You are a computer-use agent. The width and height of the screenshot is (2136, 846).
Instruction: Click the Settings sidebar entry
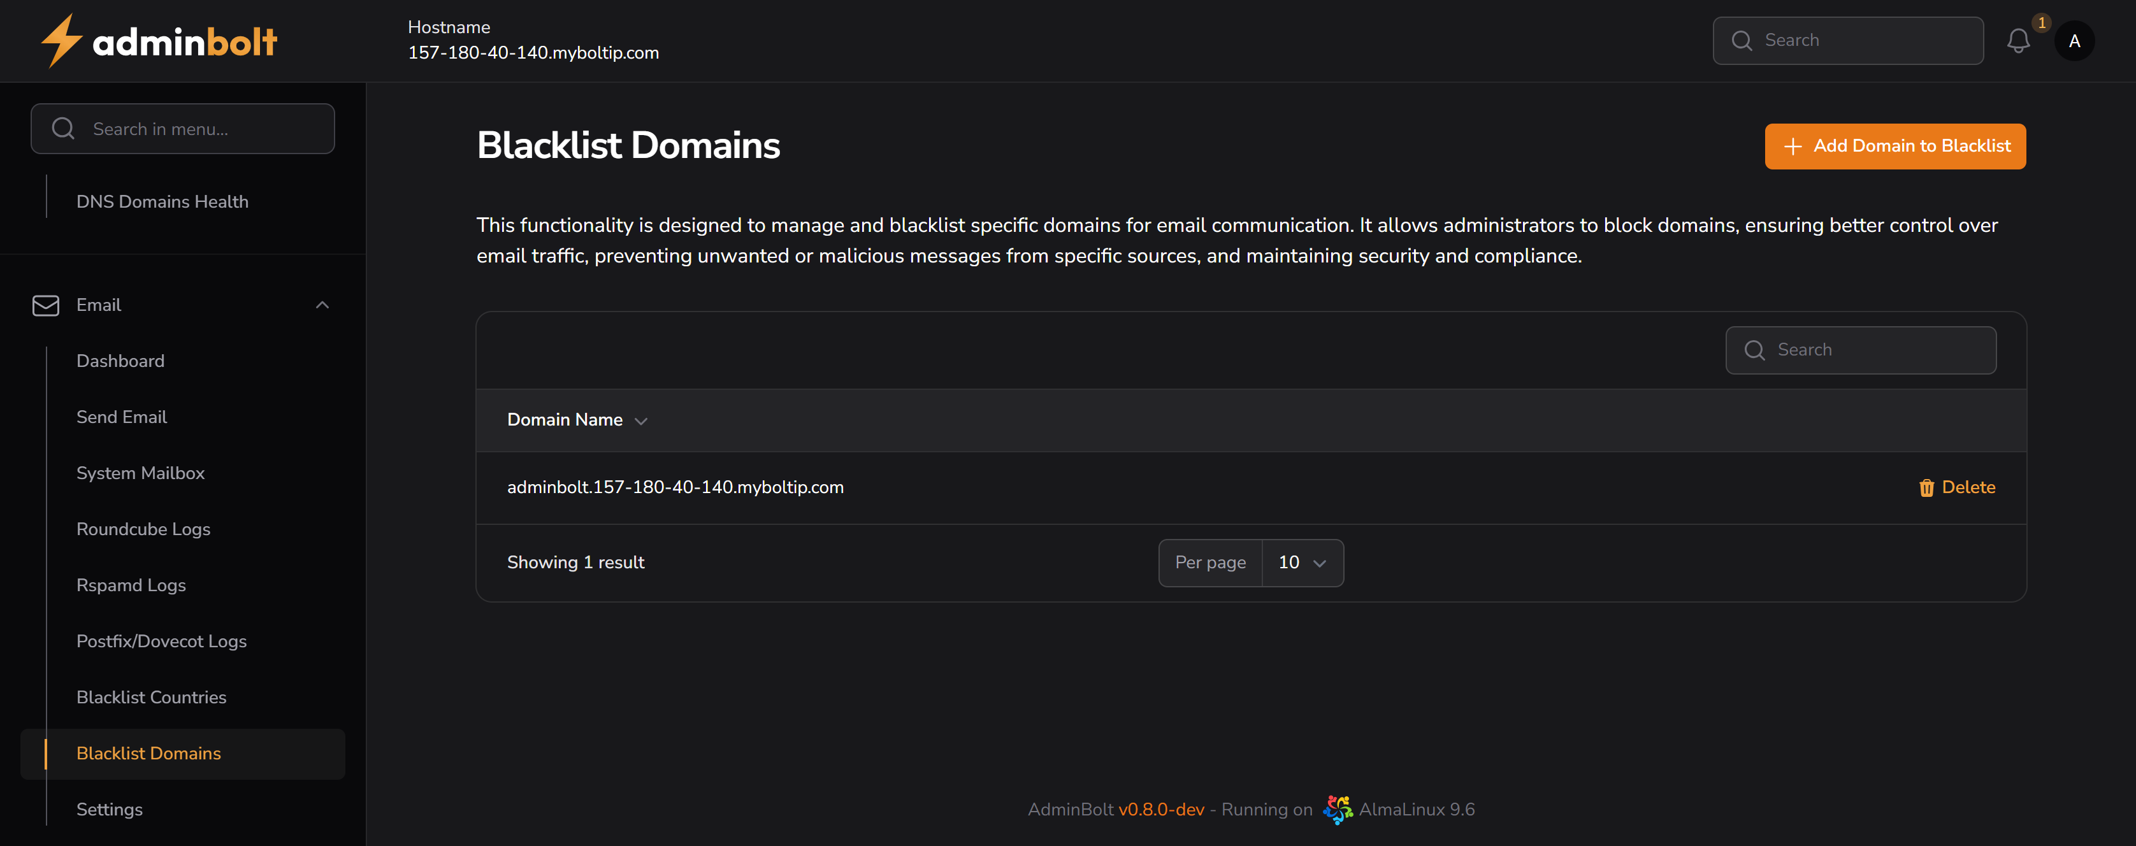click(x=108, y=810)
